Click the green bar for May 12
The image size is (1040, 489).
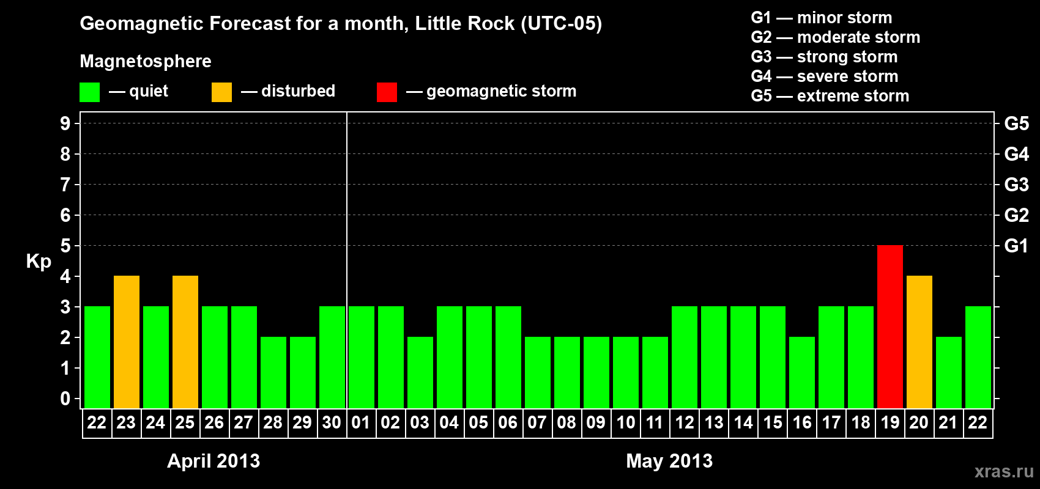pyautogui.click(x=685, y=357)
